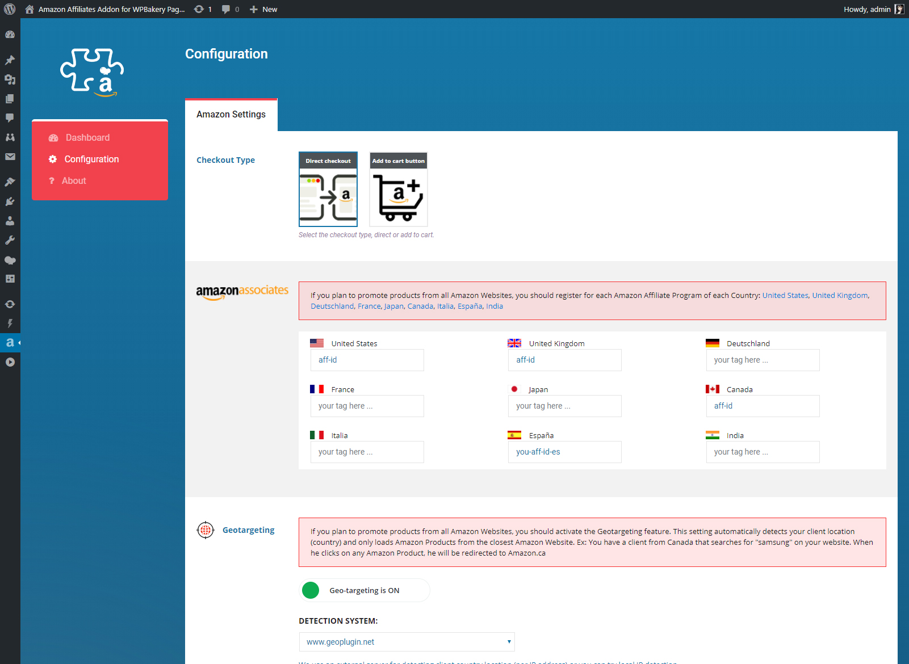Open the WordPress logo menu

[10, 9]
